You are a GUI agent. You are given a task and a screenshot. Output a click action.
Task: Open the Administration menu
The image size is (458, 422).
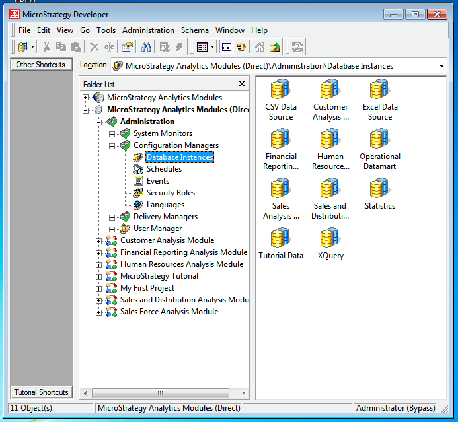(148, 30)
